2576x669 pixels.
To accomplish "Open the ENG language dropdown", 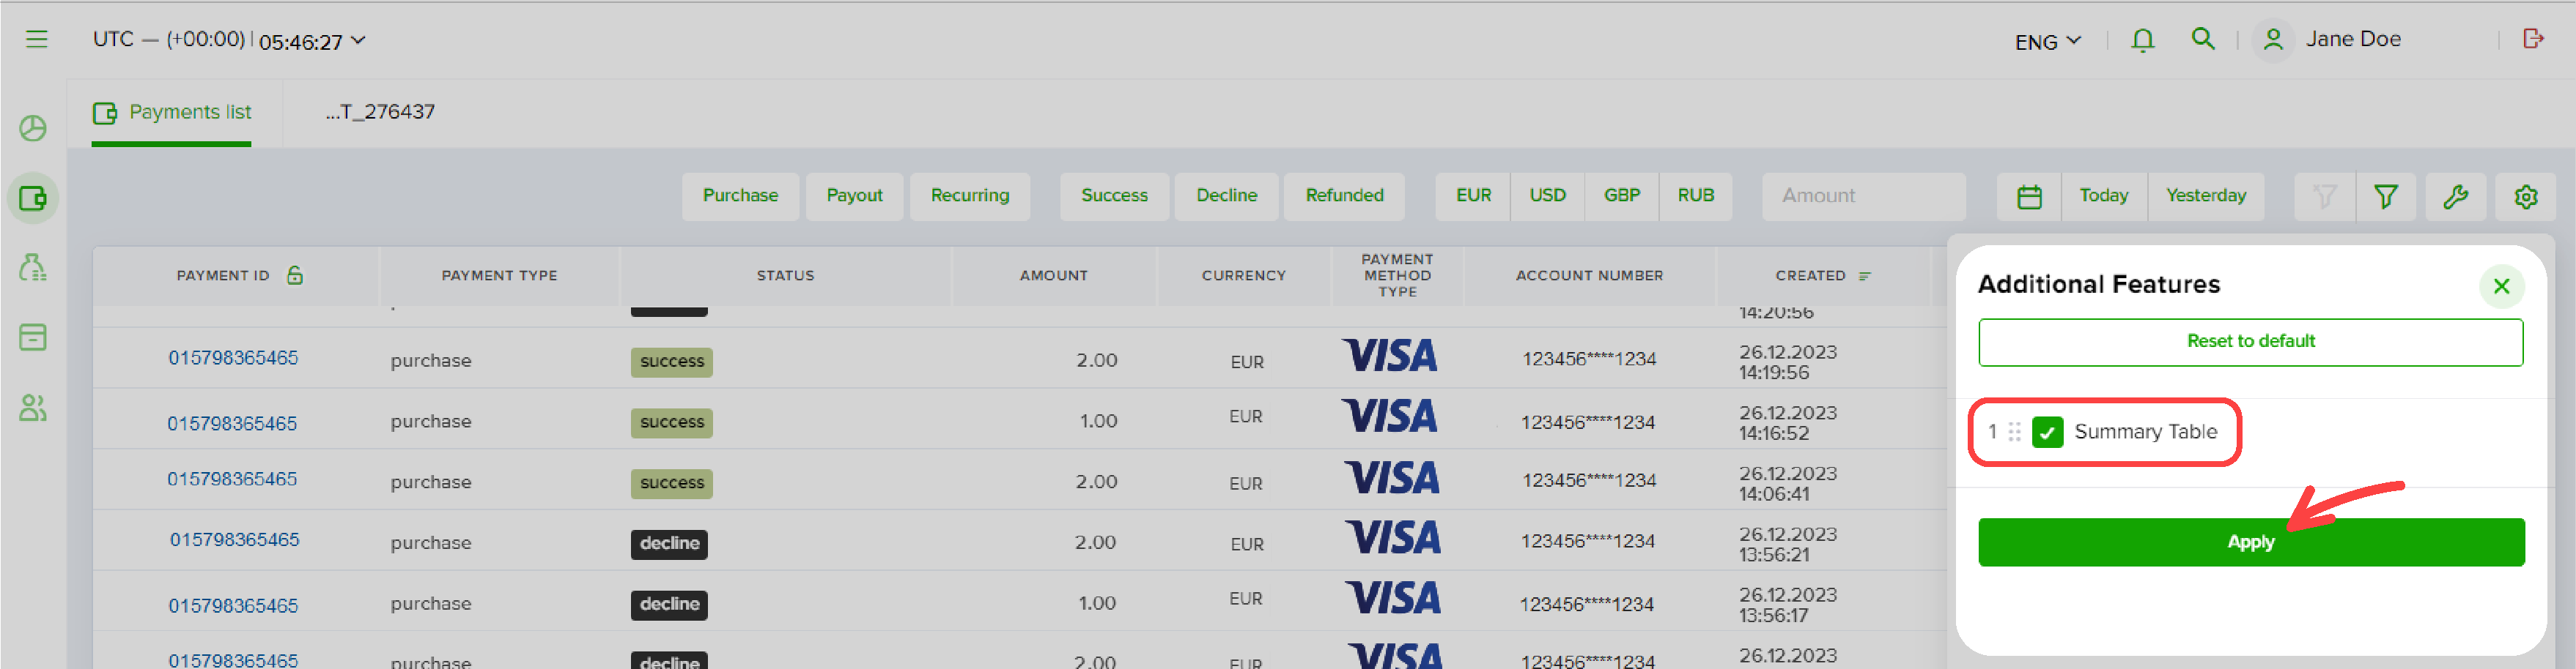I will click(x=2047, y=41).
